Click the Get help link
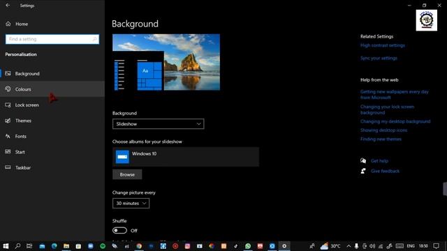This screenshot has height=251, width=447. coord(379,161)
